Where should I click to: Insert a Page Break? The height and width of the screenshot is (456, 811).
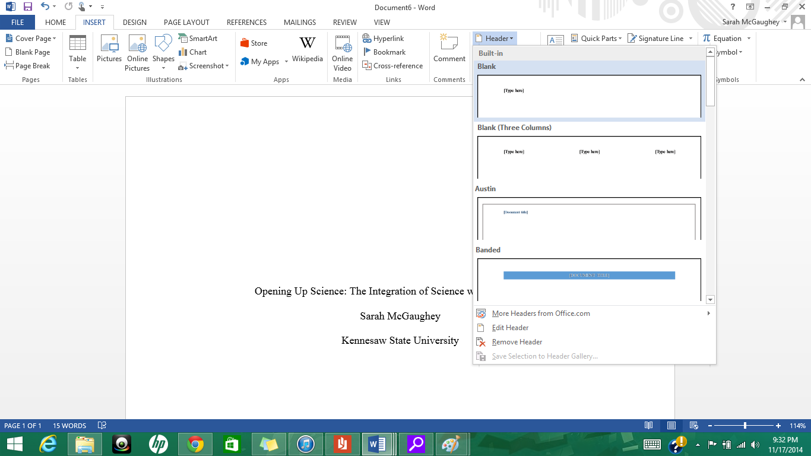point(27,66)
